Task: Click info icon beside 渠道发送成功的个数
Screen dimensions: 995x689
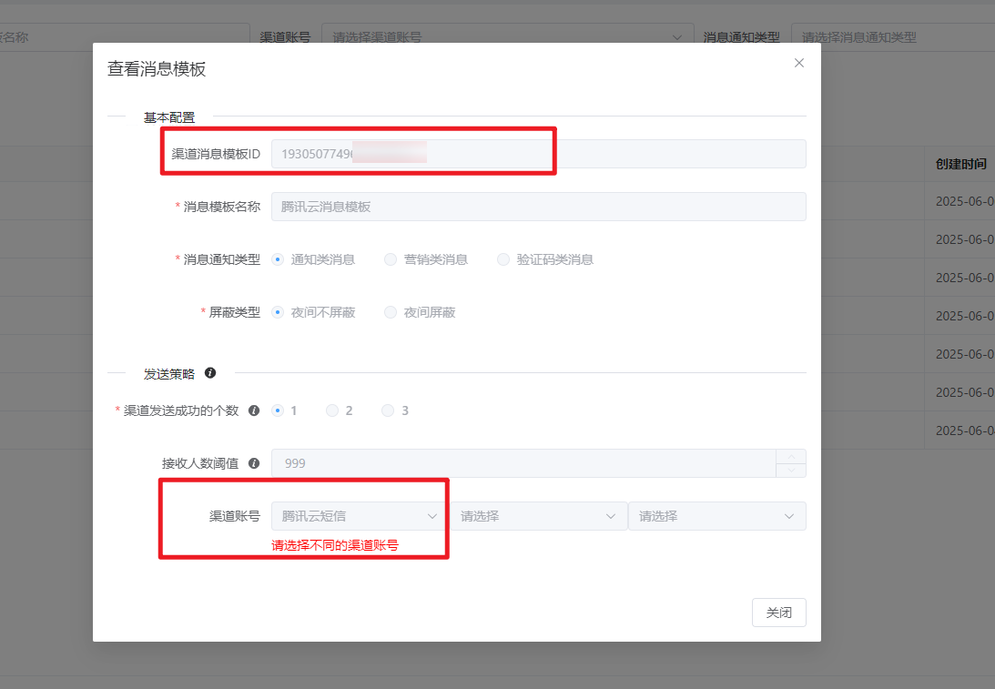Action: (254, 410)
